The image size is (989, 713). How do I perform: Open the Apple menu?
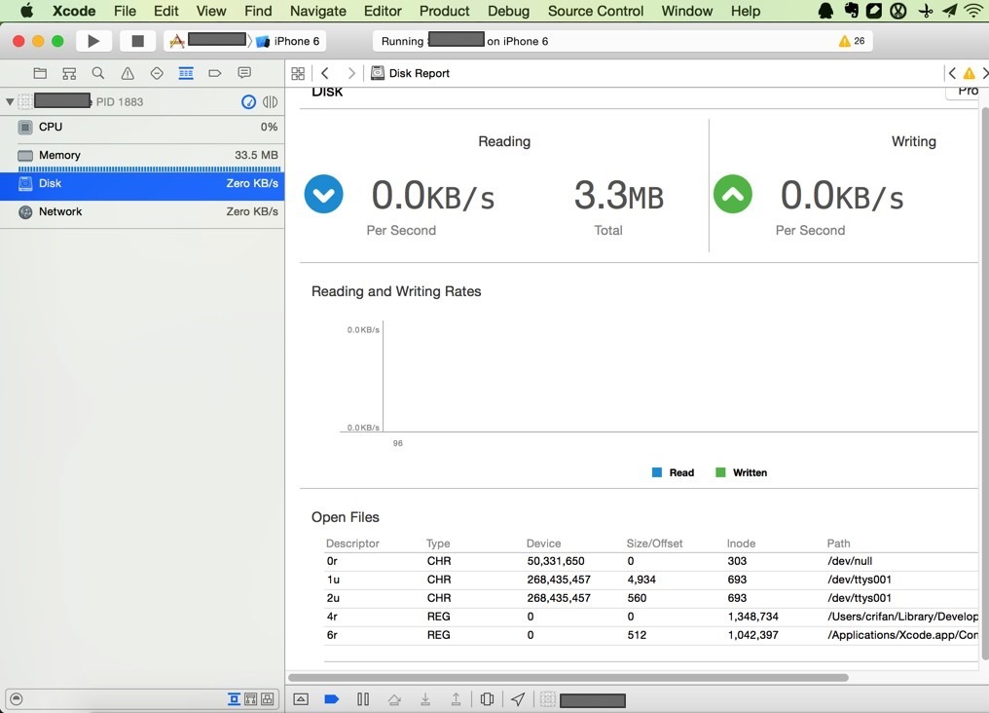[26, 11]
